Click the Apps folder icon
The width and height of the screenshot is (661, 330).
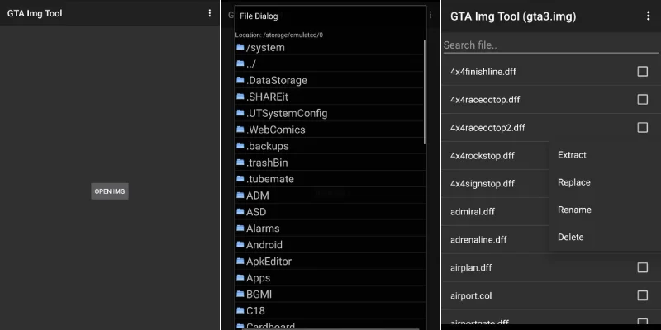point(240,277)
